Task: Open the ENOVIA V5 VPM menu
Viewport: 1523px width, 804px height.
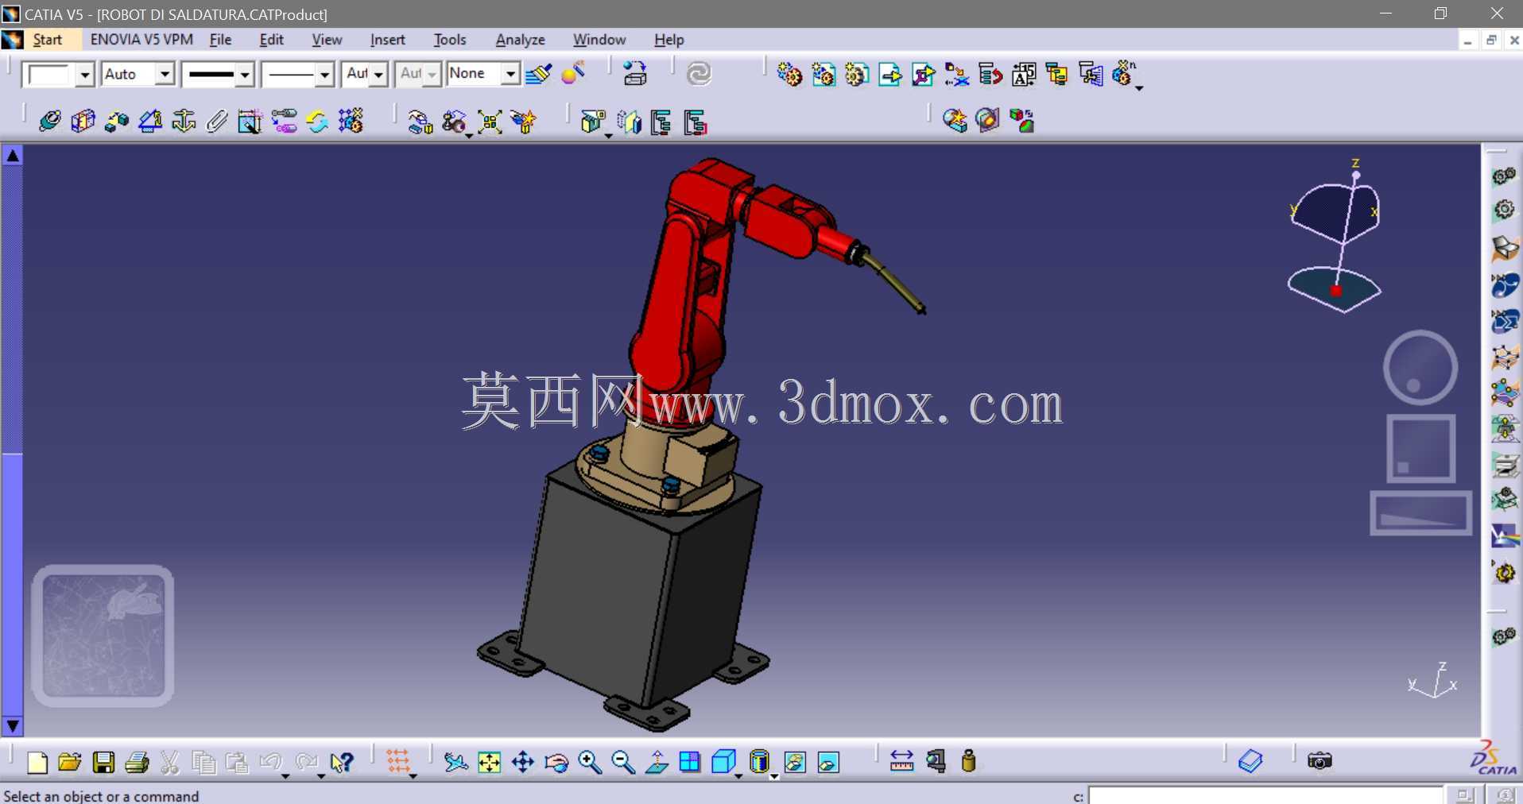Action: point(141,40)
